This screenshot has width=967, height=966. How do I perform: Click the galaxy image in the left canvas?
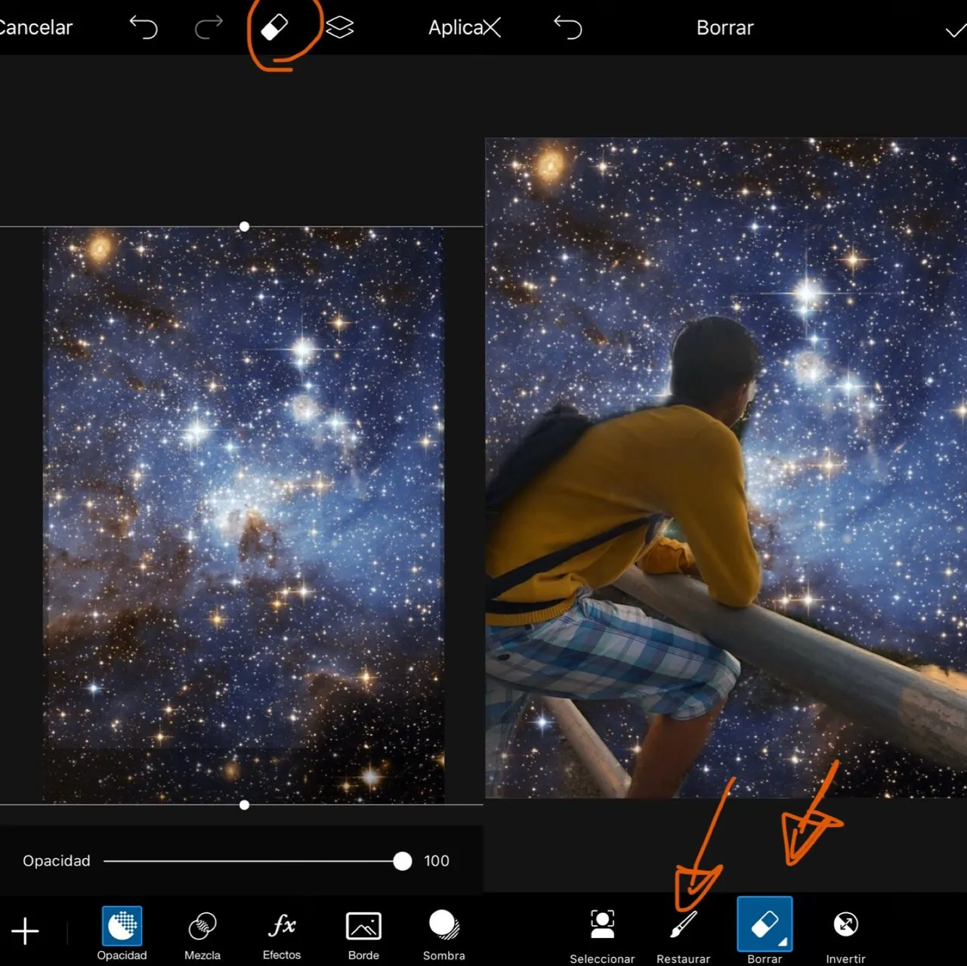243,516
